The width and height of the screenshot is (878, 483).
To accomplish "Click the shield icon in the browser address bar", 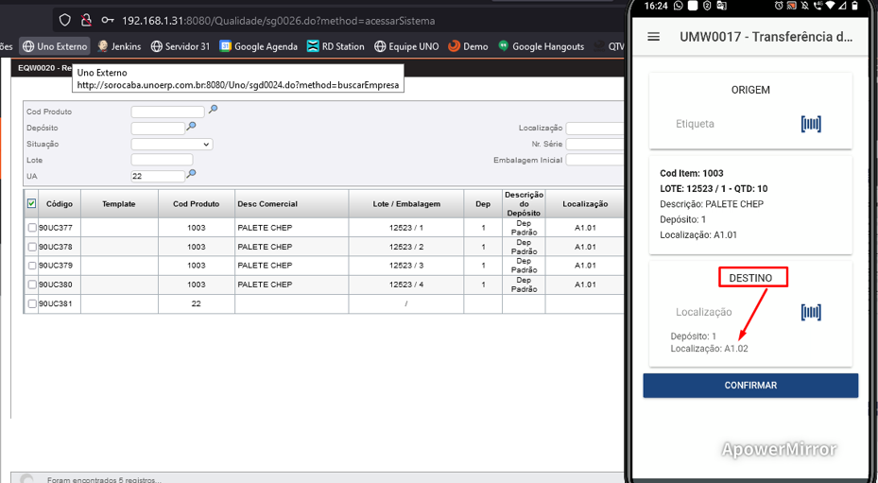I will click(x=64, y=20).
